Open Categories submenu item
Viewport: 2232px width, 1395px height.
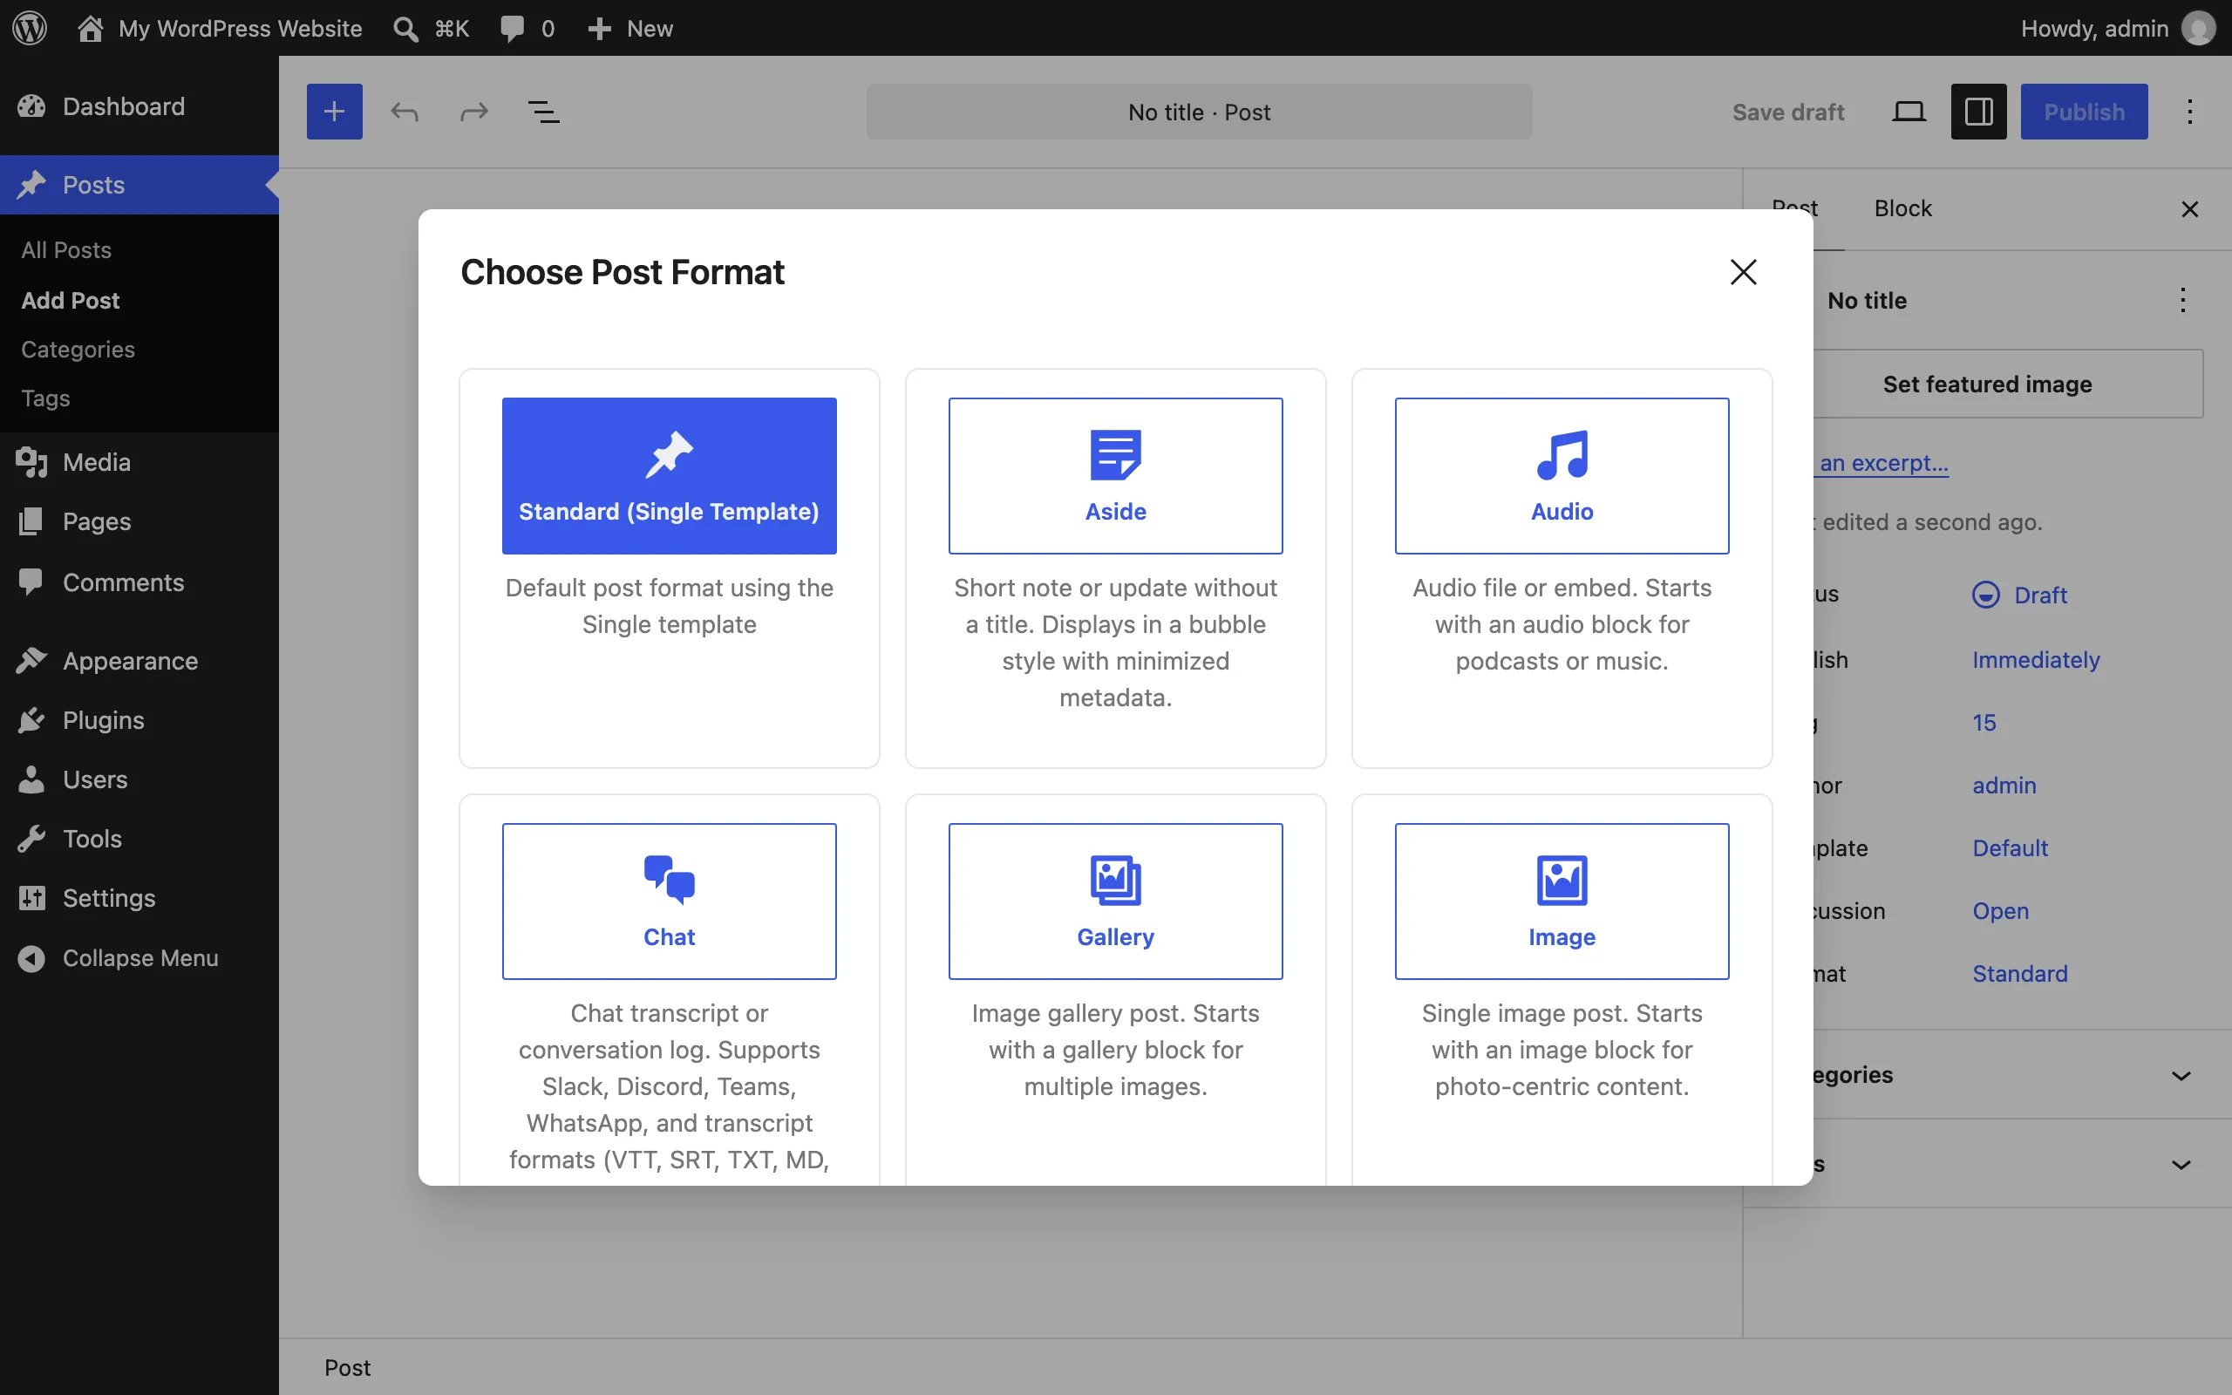(78, 349)
